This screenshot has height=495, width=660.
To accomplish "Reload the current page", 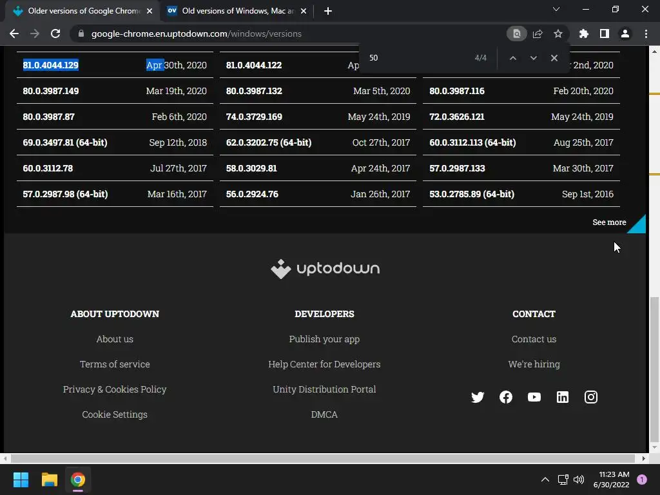I will pyautogui.click(x=55, y=34).
